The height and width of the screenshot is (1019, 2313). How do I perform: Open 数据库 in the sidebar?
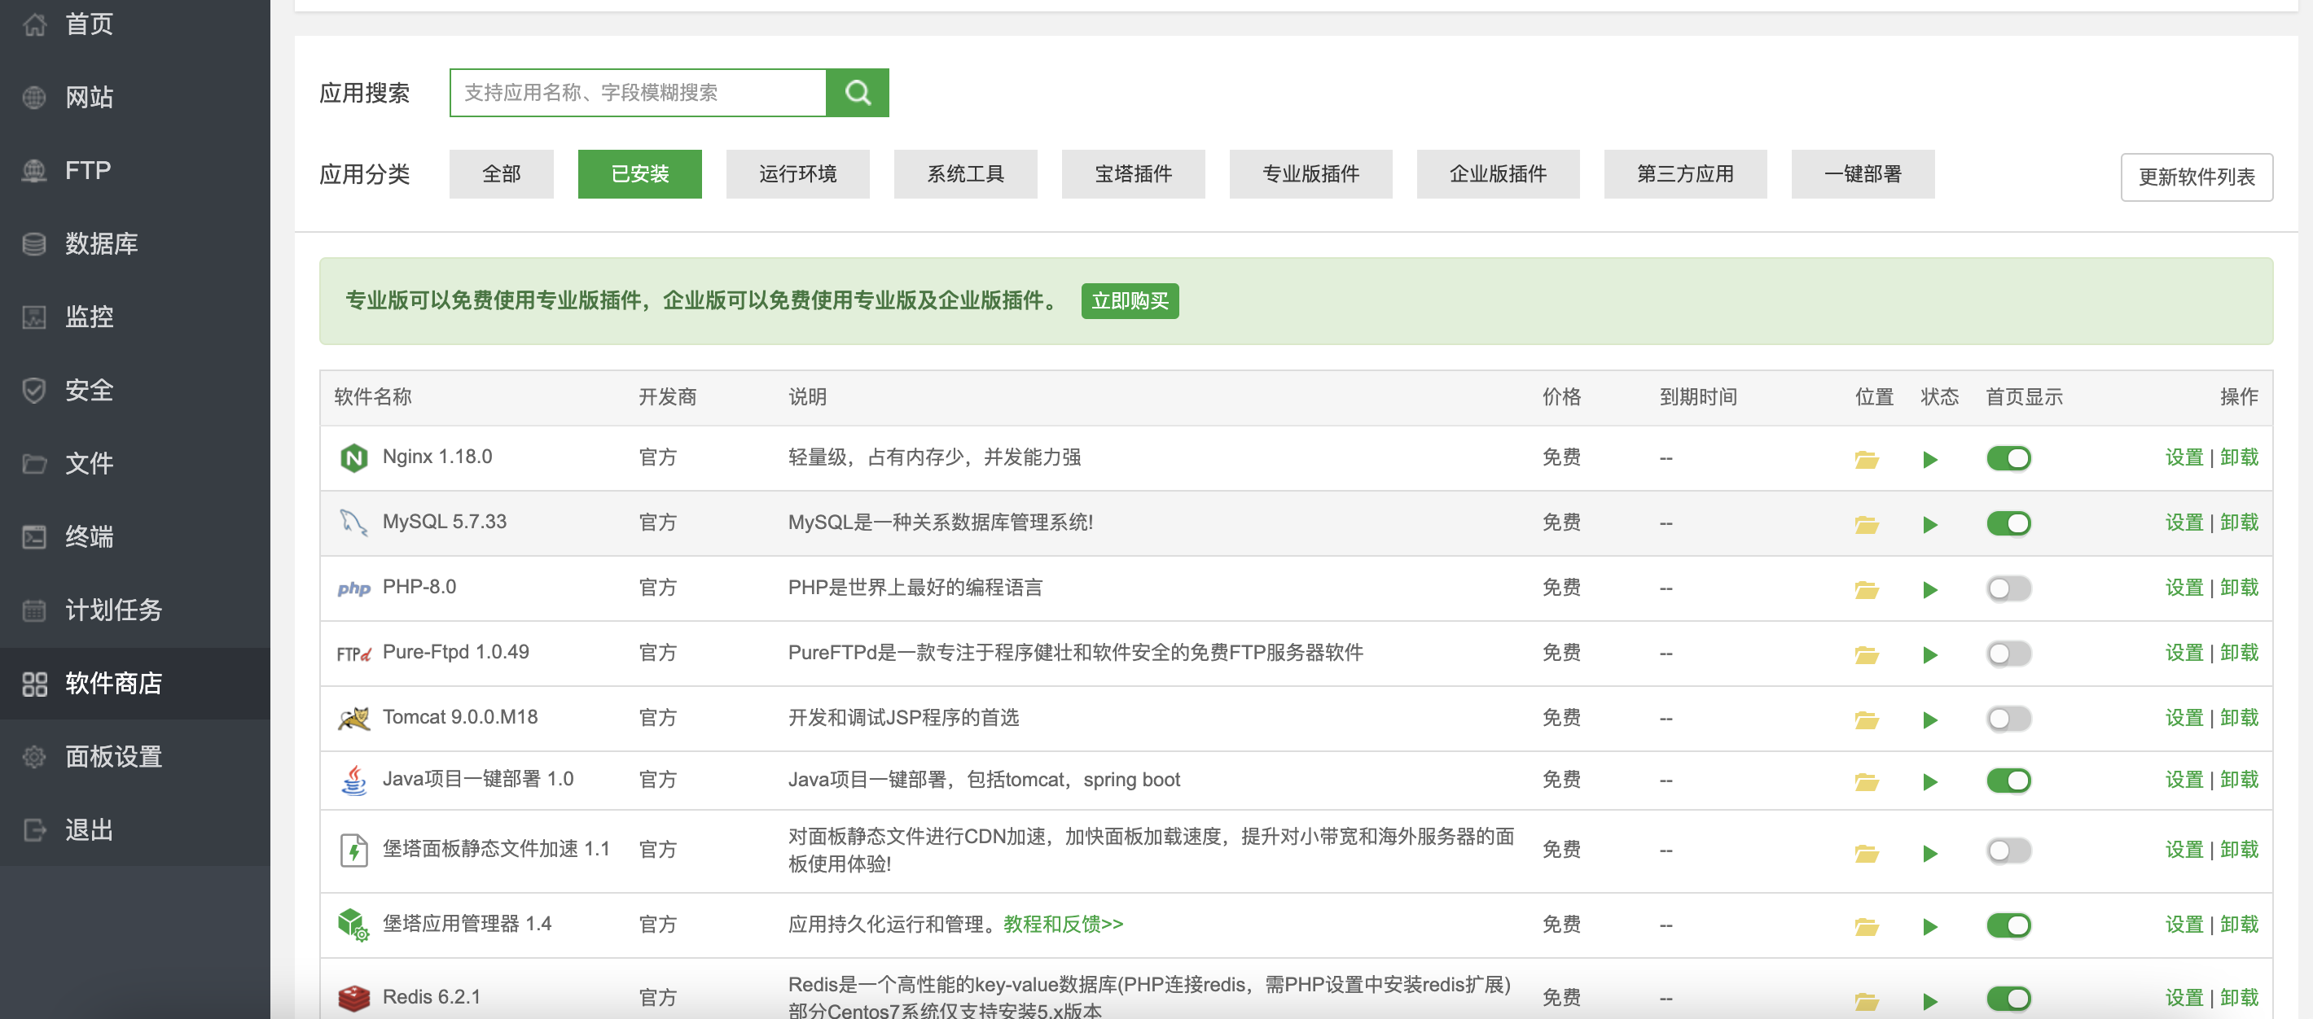134,244
